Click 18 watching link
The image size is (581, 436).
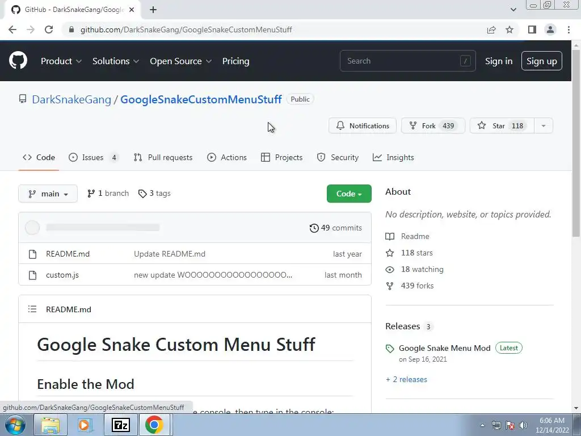pos(414,269)
